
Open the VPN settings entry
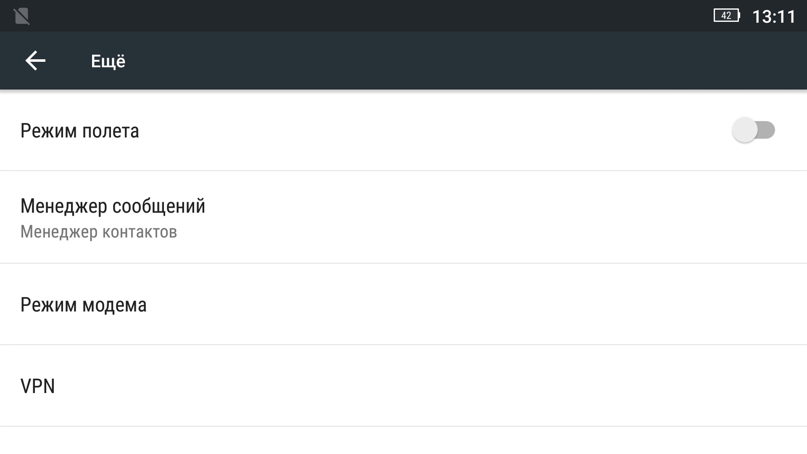(38, 386)
